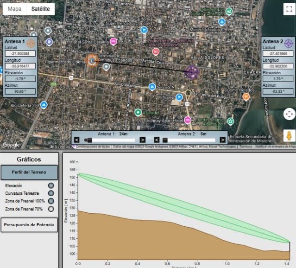Increase Antena 2 height with right arrow
The image size is (296, 268).
(222, 140)
